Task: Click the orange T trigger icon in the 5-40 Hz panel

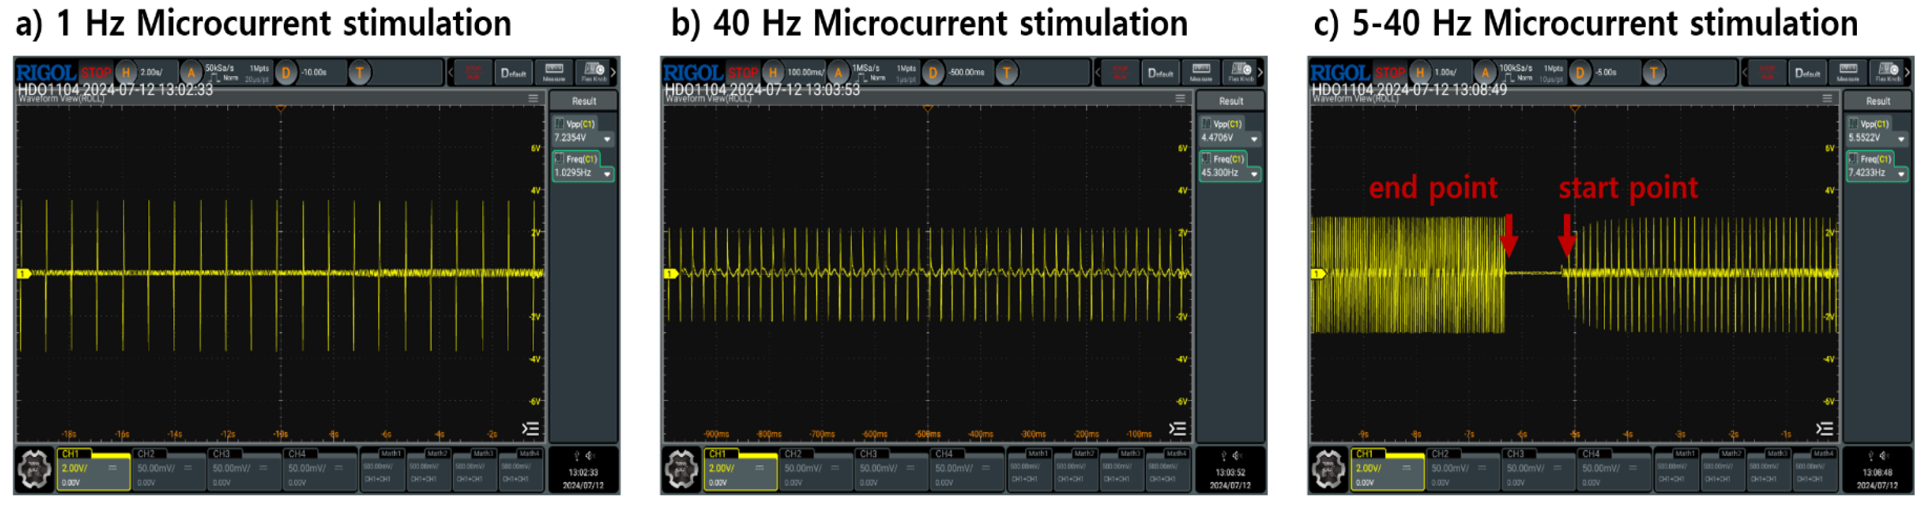Action: pos(1654,73)
